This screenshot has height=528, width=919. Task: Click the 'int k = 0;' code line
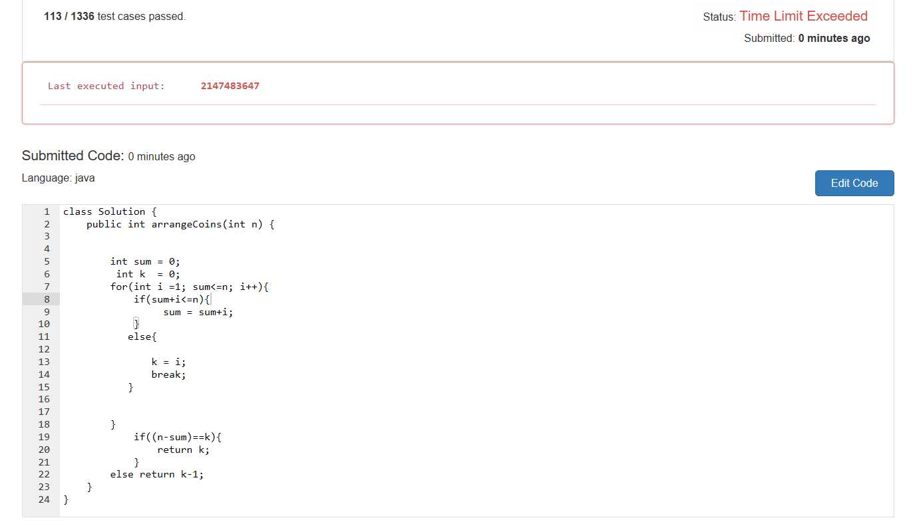148,274
